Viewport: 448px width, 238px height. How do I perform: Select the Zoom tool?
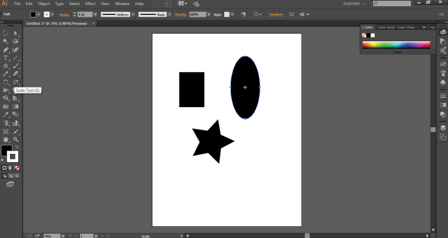pos(16,140)
